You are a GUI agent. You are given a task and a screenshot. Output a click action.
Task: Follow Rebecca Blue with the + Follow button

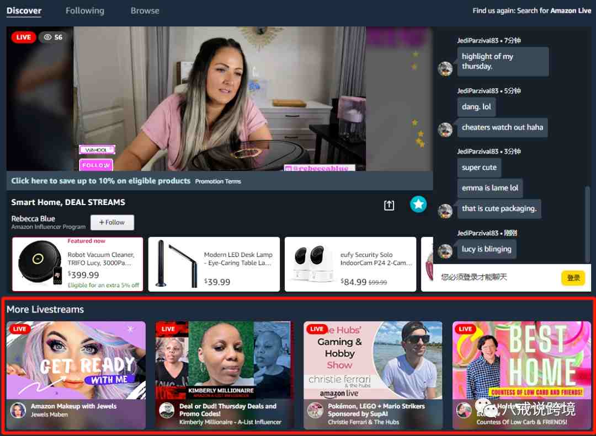click(112, 223)
